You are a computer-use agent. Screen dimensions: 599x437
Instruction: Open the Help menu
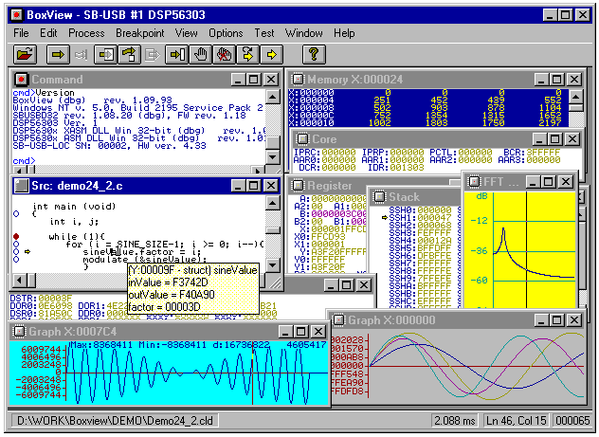(x=344, y=33)
